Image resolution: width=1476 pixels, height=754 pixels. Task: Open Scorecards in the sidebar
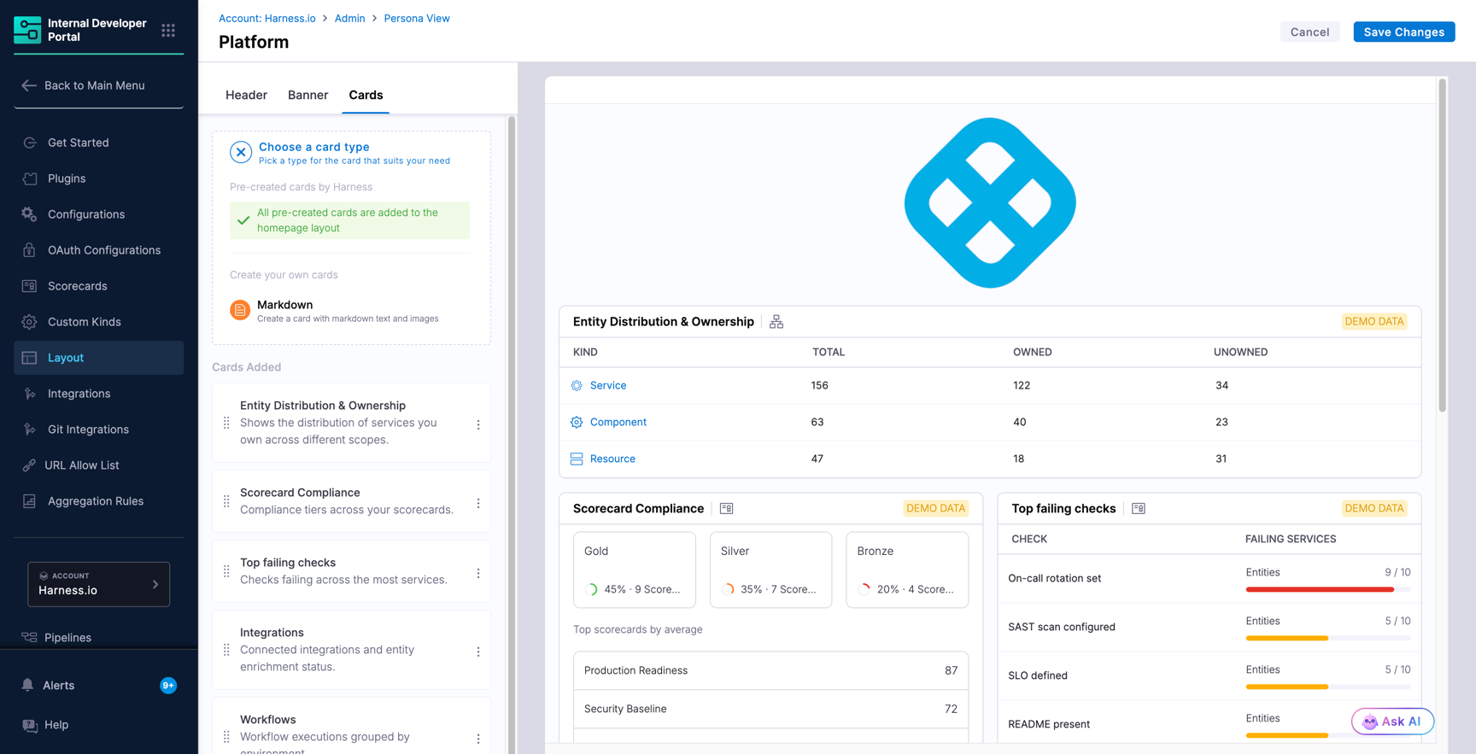point(98,286)
